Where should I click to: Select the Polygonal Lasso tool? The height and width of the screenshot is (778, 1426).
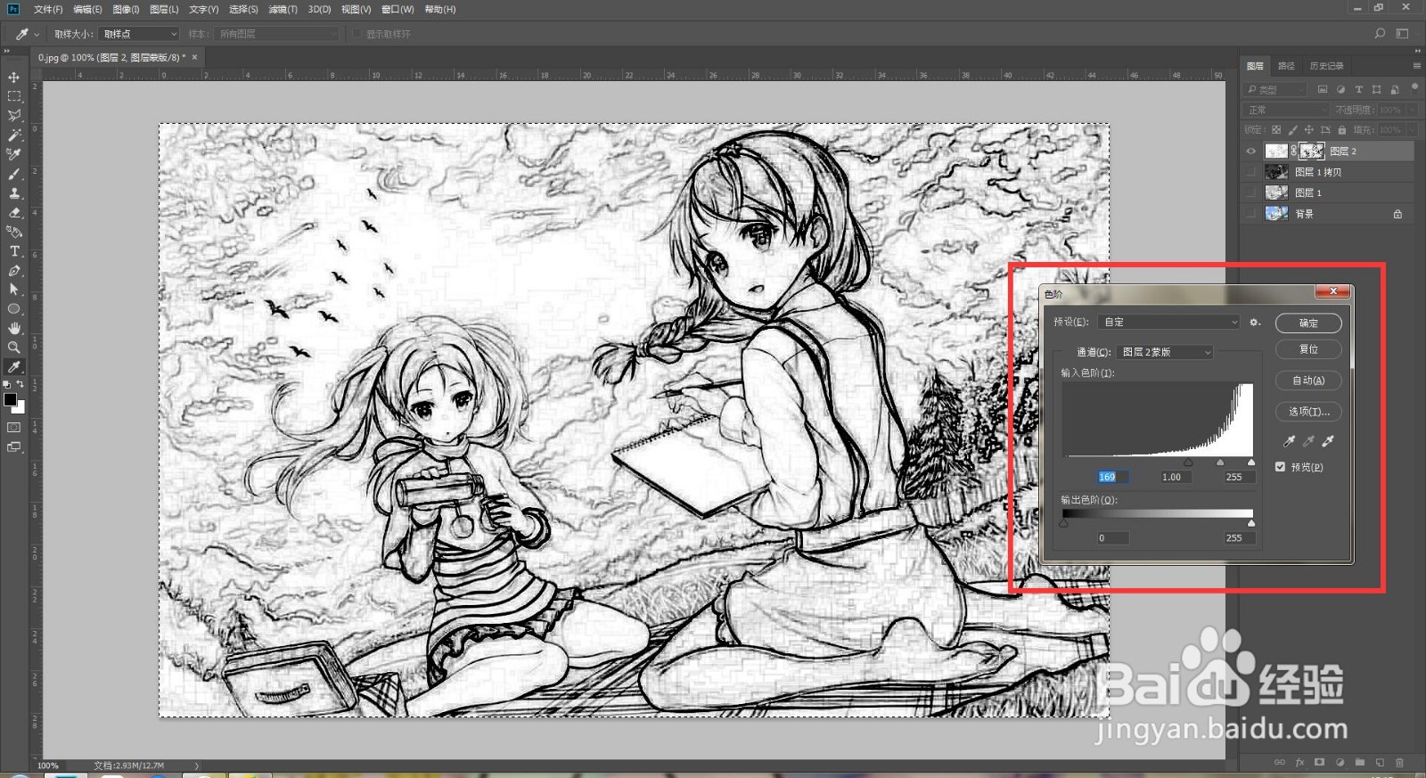coord(14,116)
